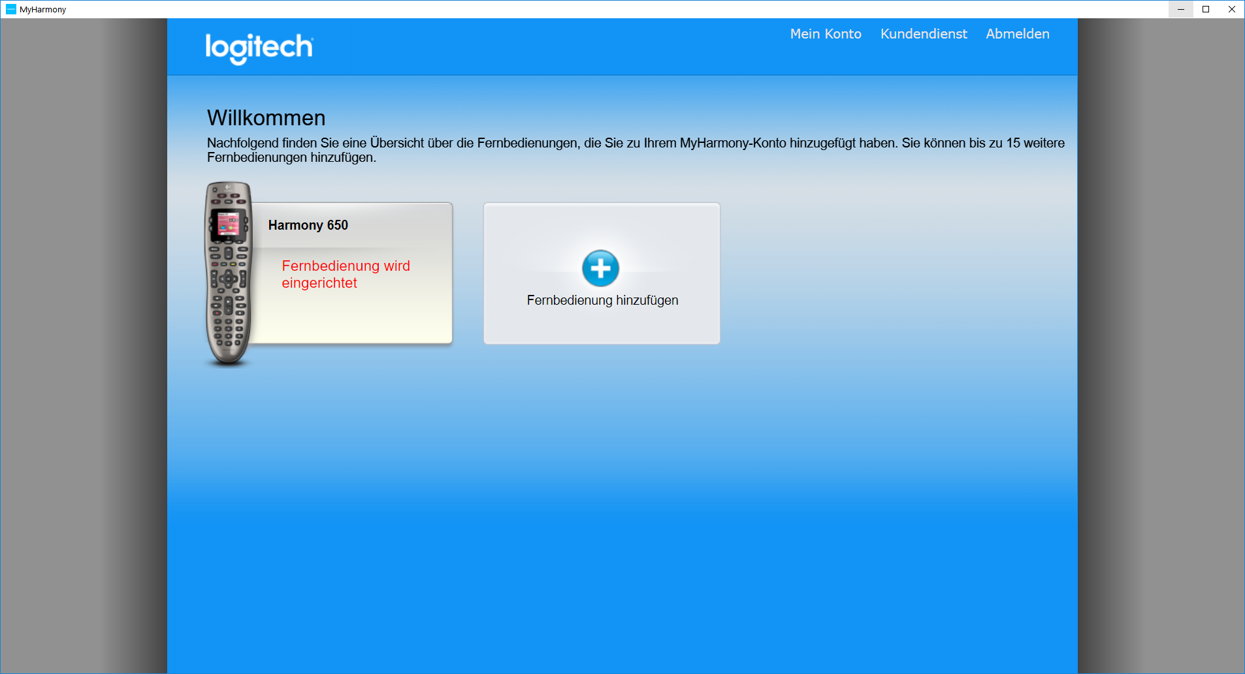
Task: Minimize the MyHarmony window
Action: click(1180, 9)
